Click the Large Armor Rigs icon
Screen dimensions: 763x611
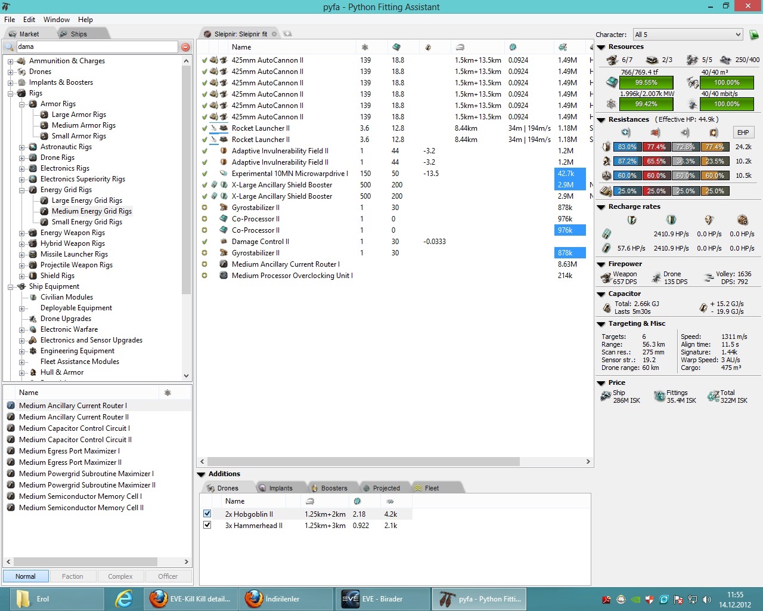point(44,115)
